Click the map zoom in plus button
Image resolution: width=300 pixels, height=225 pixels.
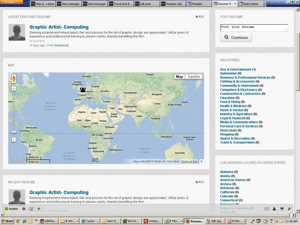point(14,88)
